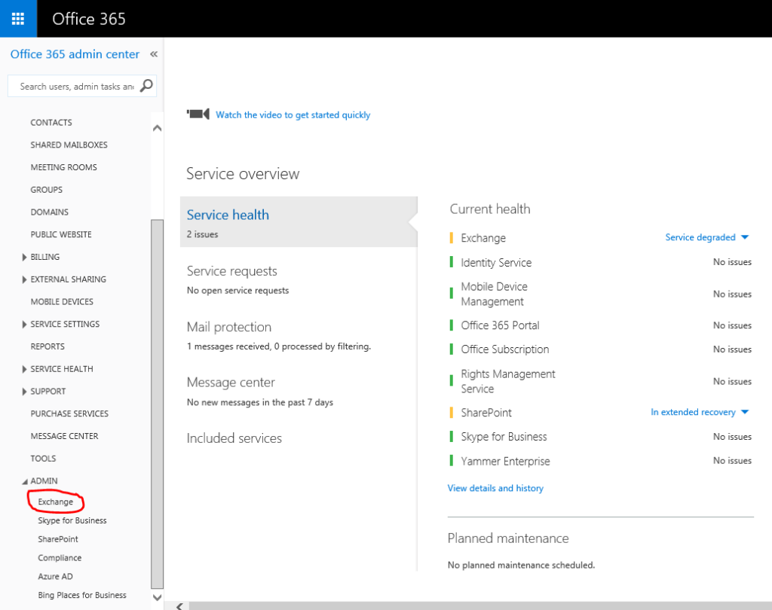Open Shared Mailboxes in navigation
The image size is (772, 610).
pos(69,145)
